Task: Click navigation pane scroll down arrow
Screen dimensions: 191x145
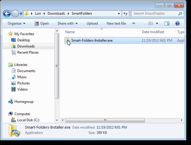Action: coord(57,120)
